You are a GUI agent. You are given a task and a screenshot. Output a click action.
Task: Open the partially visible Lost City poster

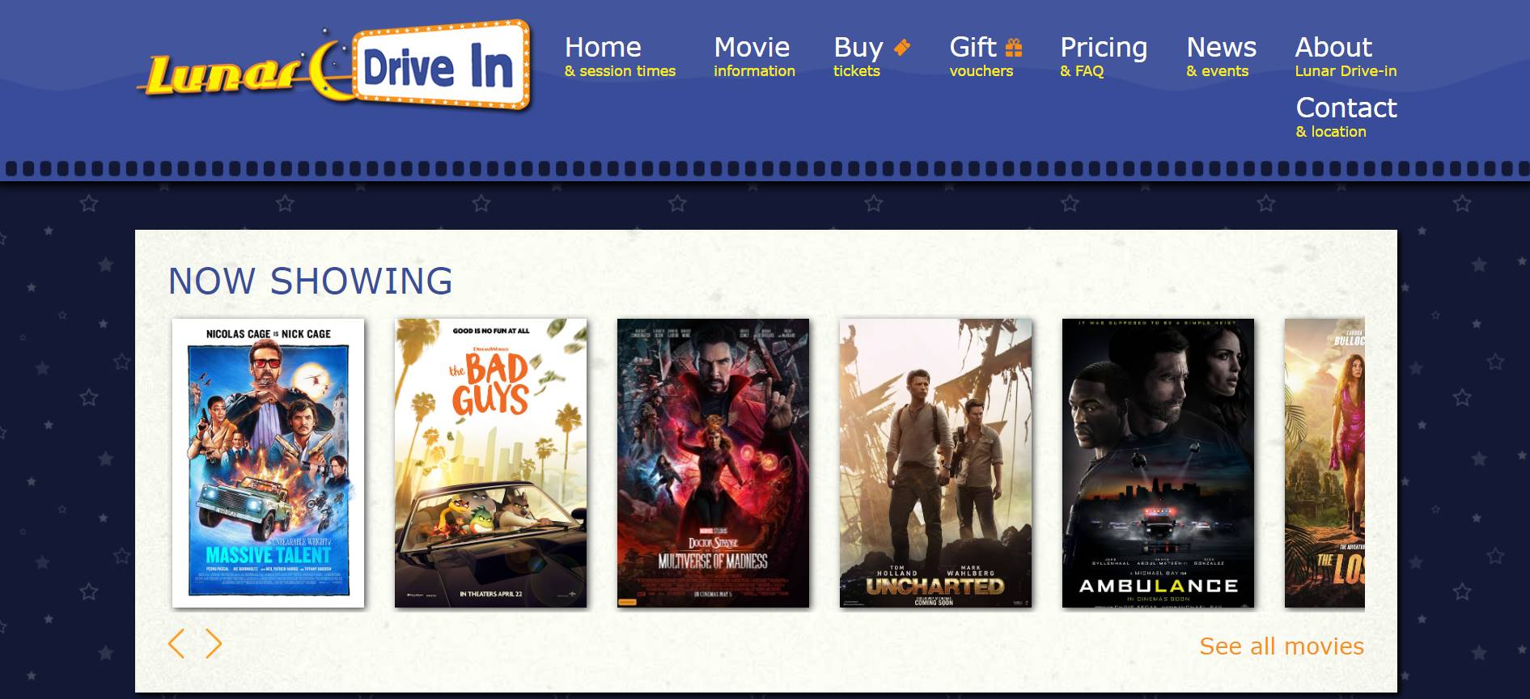(1324, 463)
